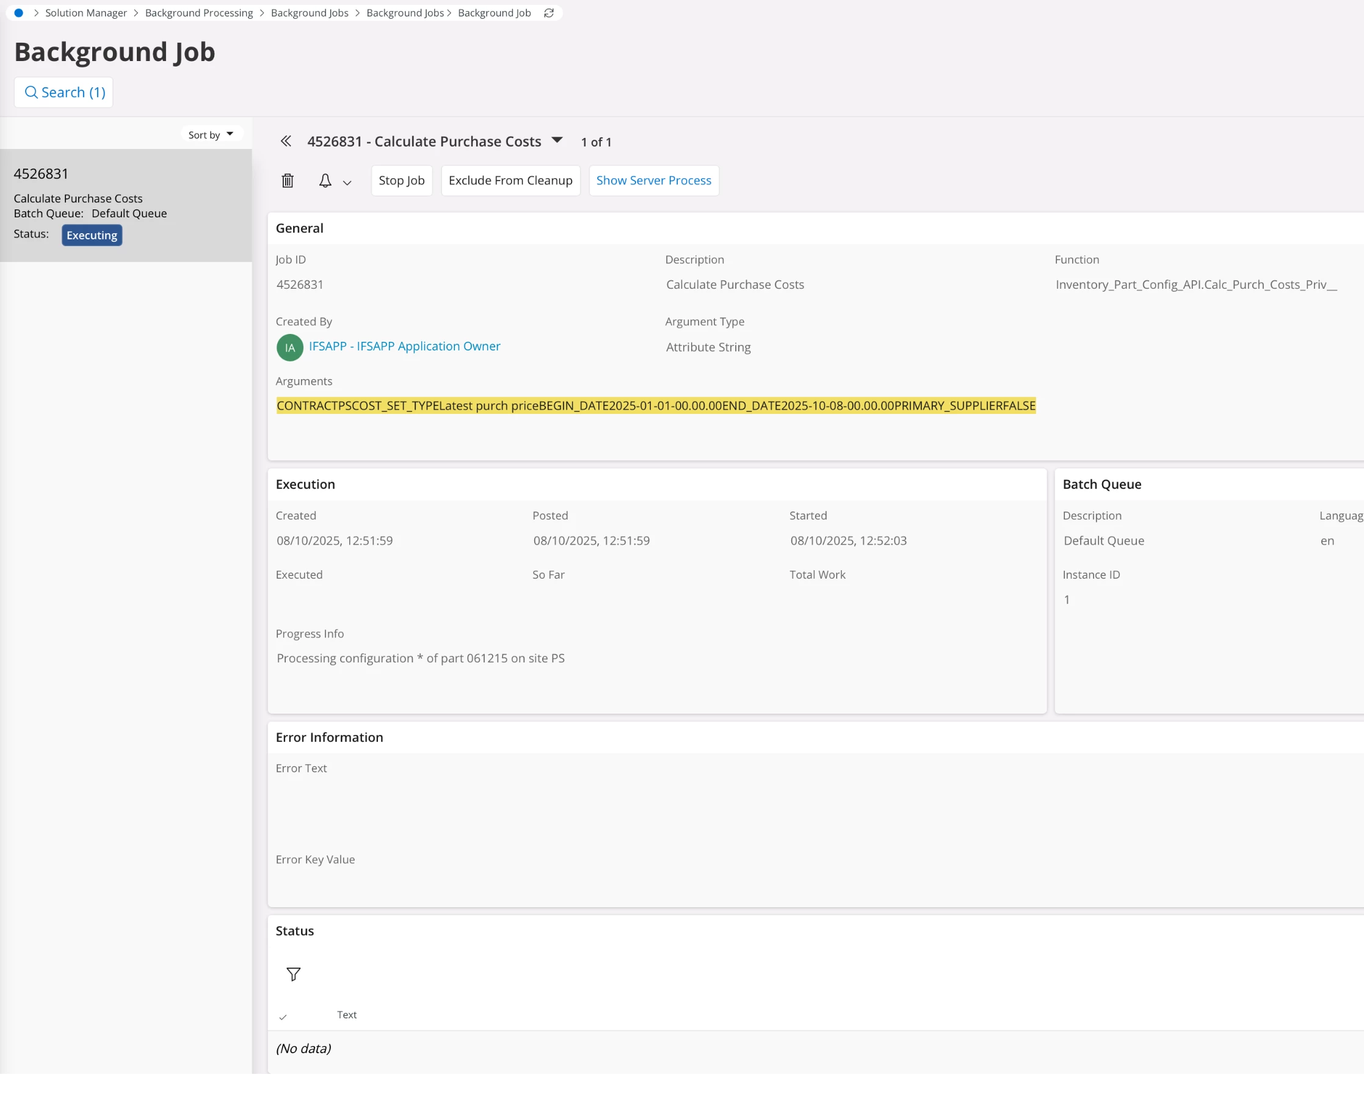1364x1105 pixels.
Task: Click the notification bell icon
Action: pos(325,181)
